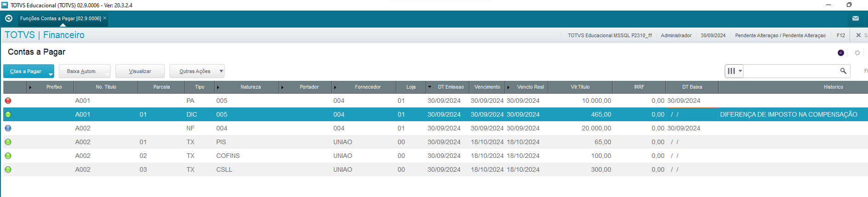Viewport: 868px width, 197px height.
Task: Click the DT Baixa column header
Action: click(692, 87)
